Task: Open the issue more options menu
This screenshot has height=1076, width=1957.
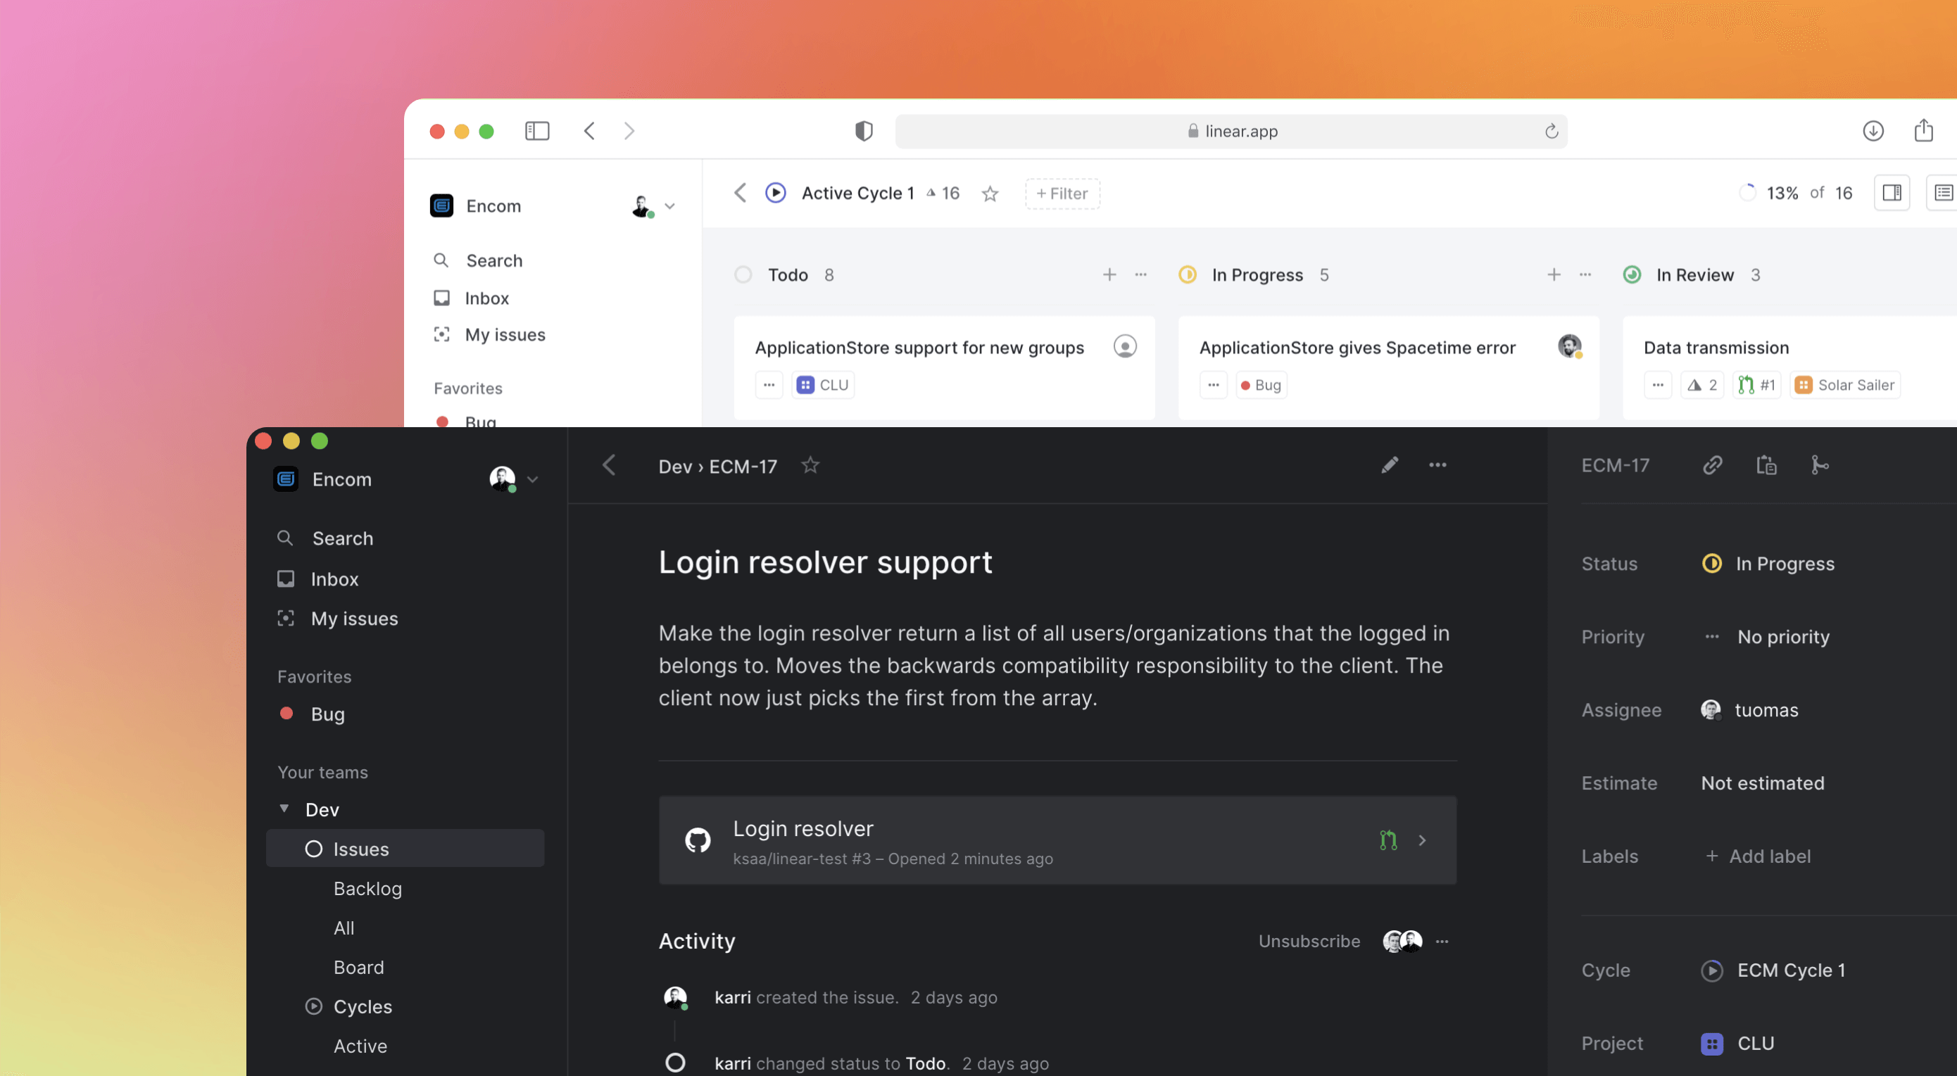Action: coord(1437,465)
